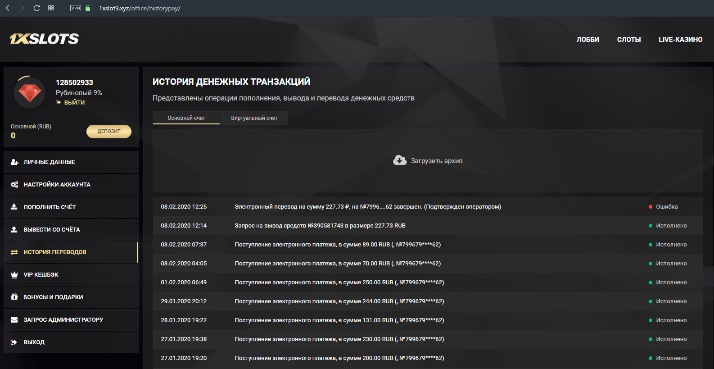The height and width of the screenshot is (369, 714).
Task: Switch to the Основной счет tab
Action: click(186, 118)
